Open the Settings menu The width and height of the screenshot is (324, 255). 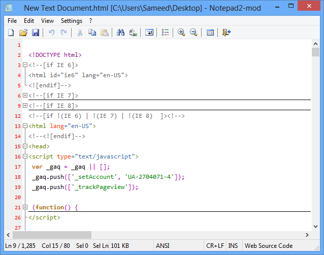pyautogui.click(x=72, y=21)
